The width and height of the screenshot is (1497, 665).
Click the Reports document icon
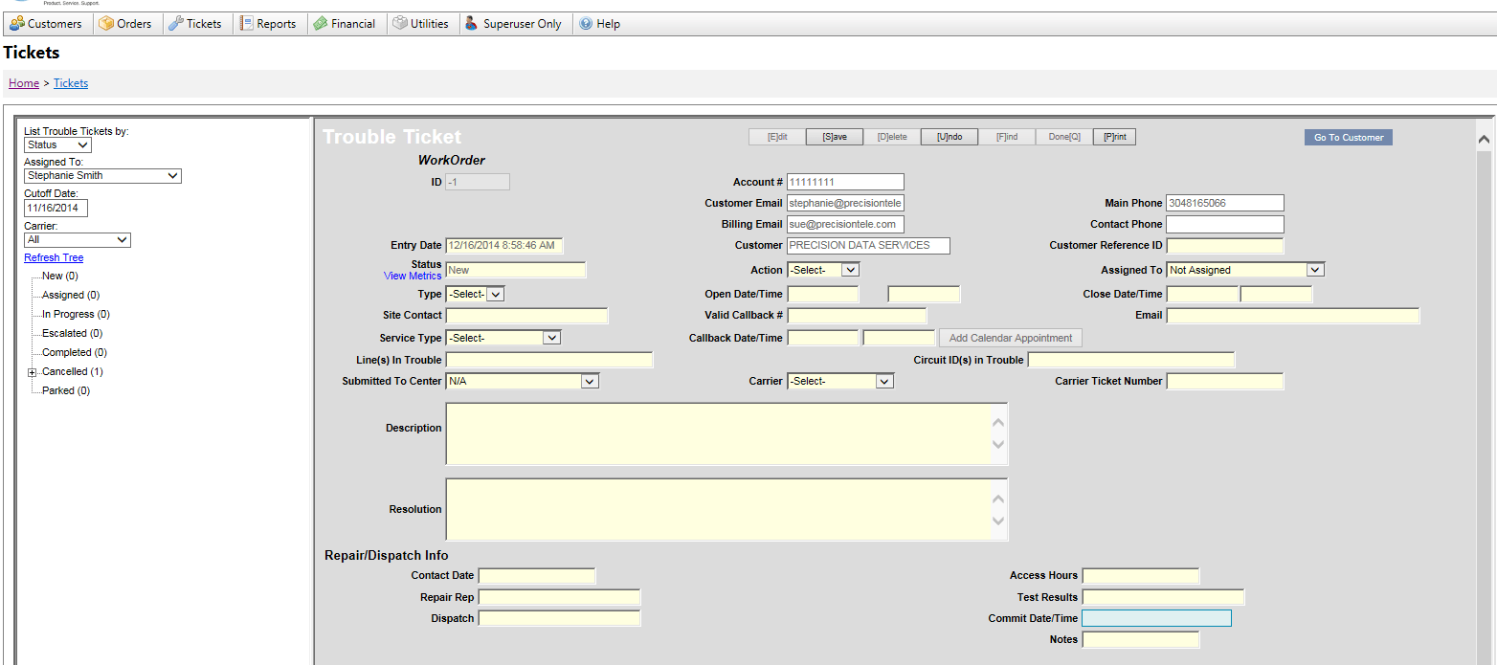tap(247, 24)
